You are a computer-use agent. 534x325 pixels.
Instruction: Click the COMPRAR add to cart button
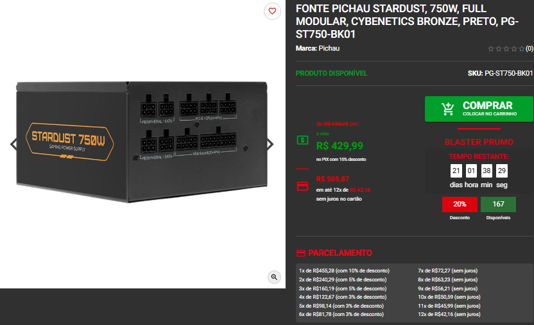(479, 109)
